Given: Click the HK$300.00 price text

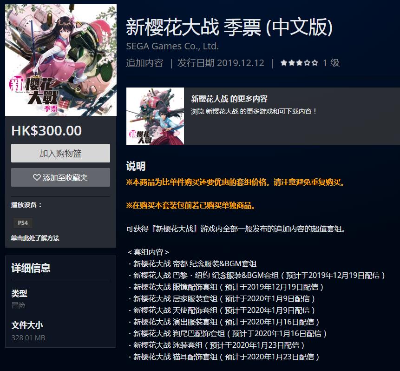Looking at the screenshot, I should pos(46,131).
